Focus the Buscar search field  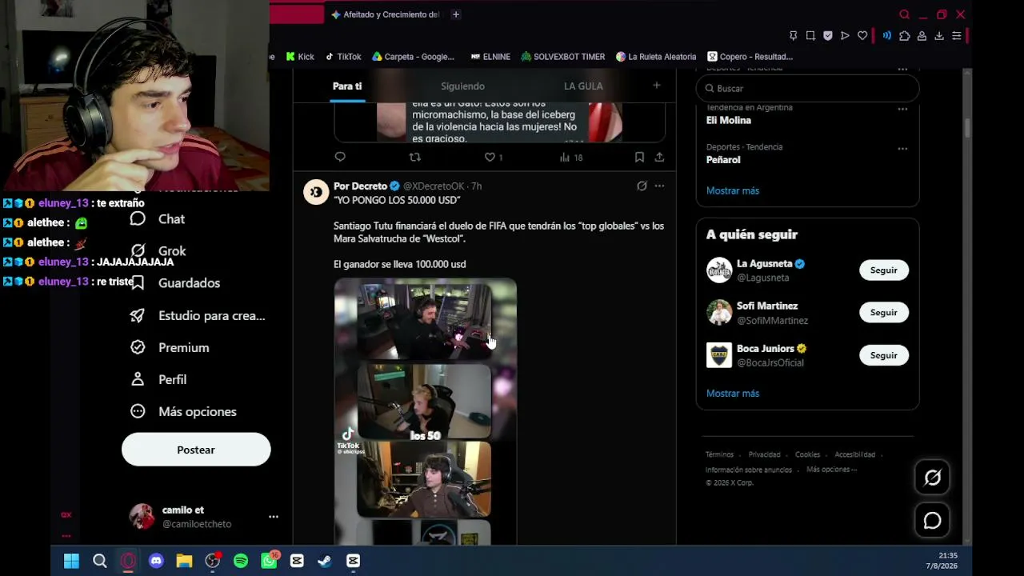[x=807, y=89]
